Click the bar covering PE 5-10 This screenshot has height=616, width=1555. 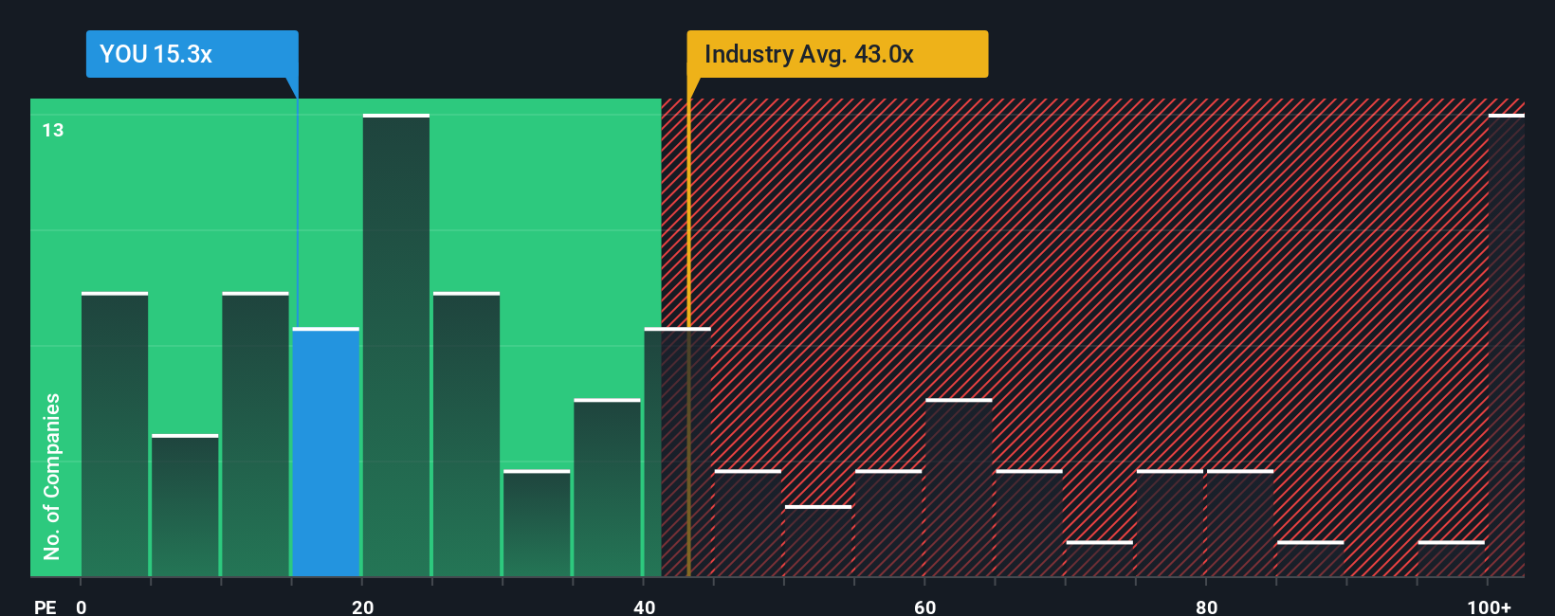pyautogui.click(x=185, y=505)
